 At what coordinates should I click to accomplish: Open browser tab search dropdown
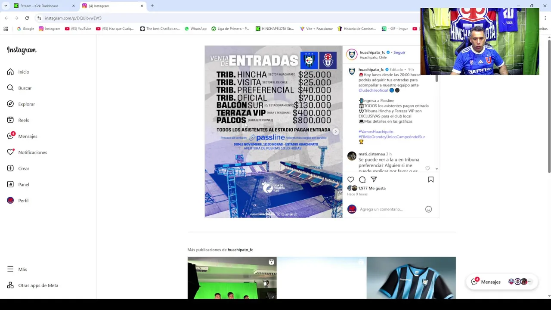click(x=5, y=6)
